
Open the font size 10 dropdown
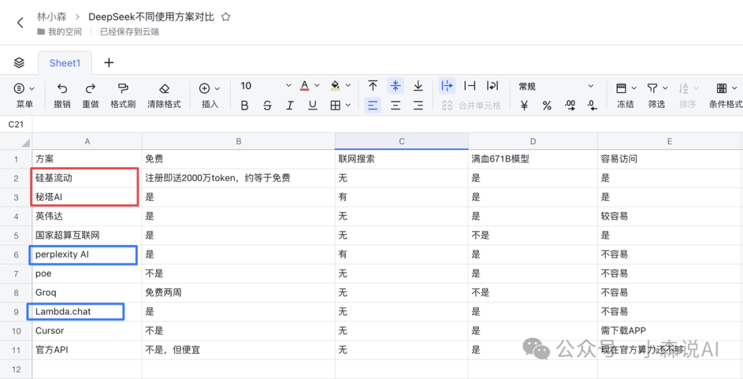[x=266, y=86]
